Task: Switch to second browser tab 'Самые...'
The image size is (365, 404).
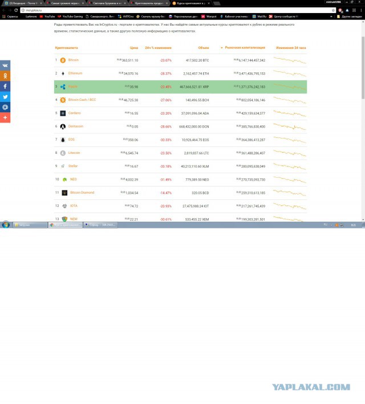Action: coord(65,3)
